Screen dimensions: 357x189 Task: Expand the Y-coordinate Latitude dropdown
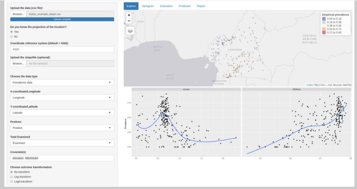click(62, 113)
